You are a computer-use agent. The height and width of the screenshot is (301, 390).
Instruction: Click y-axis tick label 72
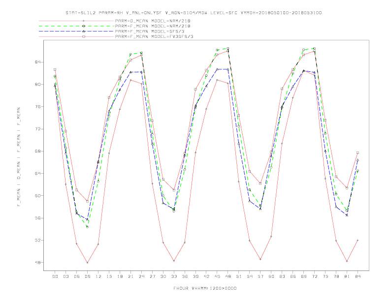pyautogui.click(x=37, y=129)
